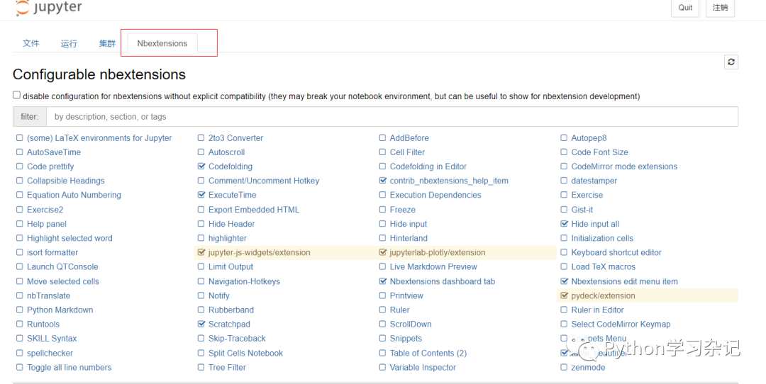This screenshot has width=766, height=384.
Task: Click the Jupyter logo
Action: 49,8
